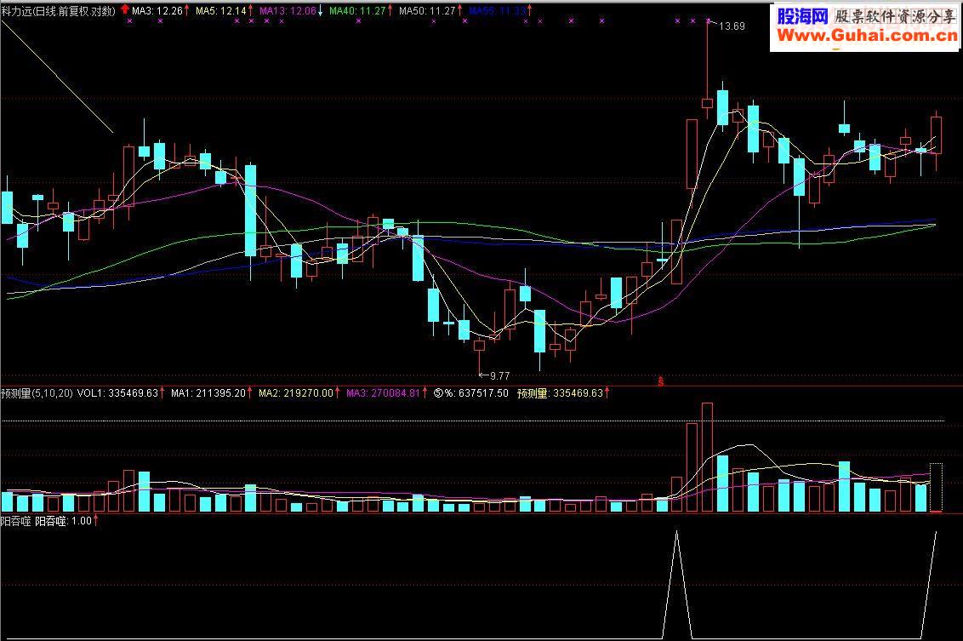Click the 阳吞噬: 1.00 indicator value
963x641 pixels.
tap(63, 521)
